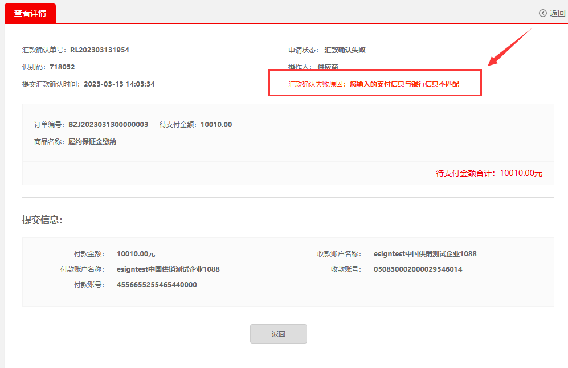Select payer account name esigntest中国供销测试企业1088

coord(168,269)
